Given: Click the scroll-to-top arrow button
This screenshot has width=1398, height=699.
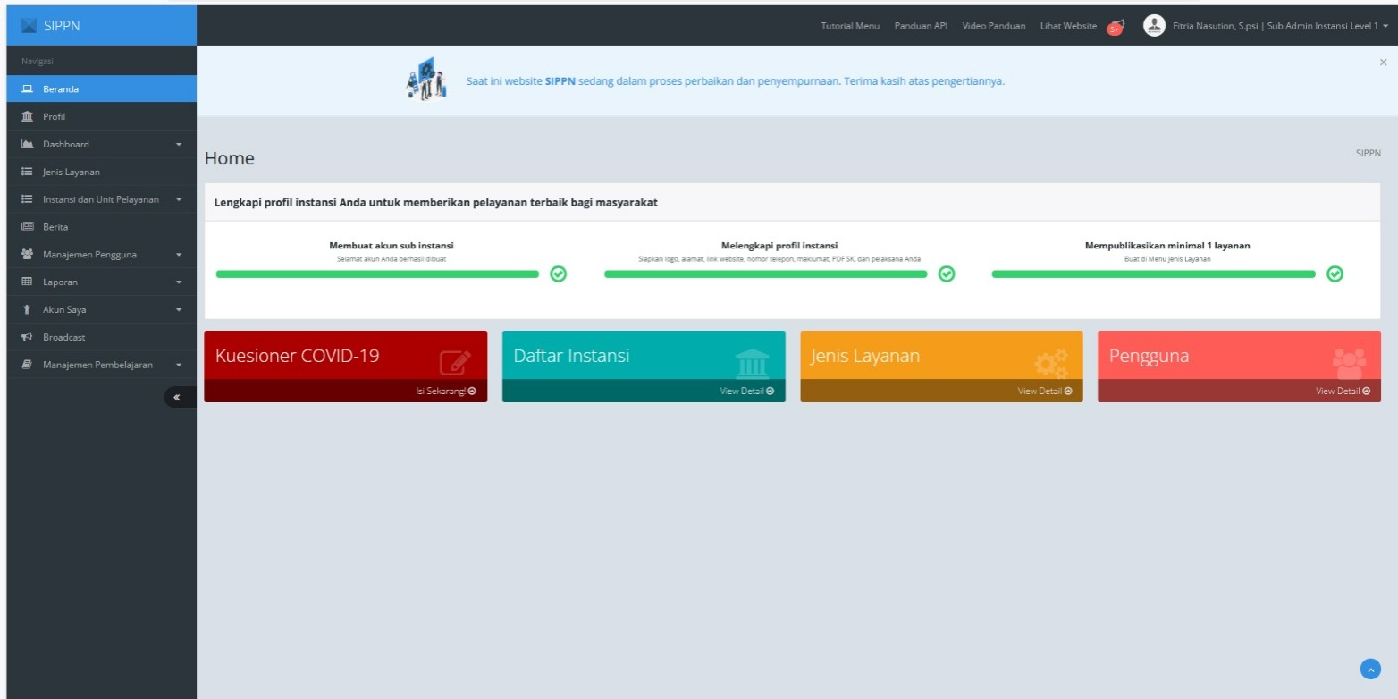Looking at the screenshot, I should tap(1370, 669).
